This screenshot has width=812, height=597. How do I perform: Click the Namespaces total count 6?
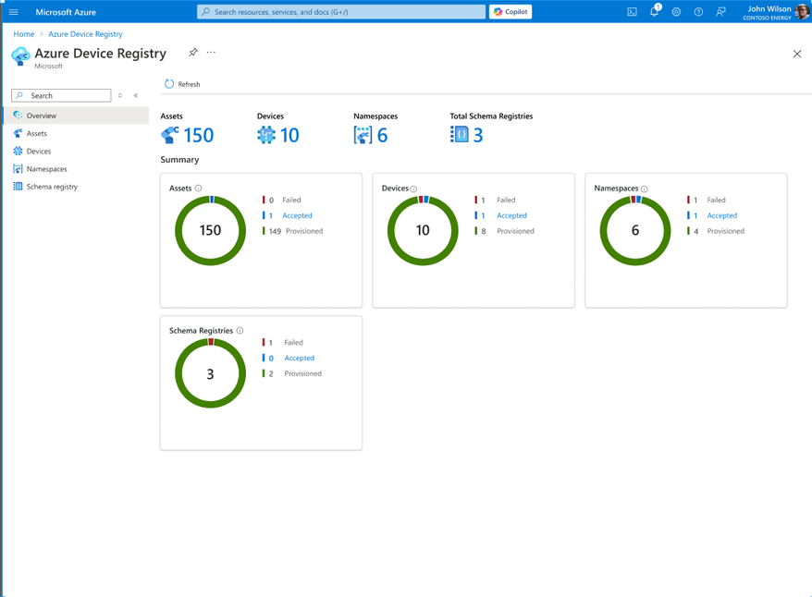(x=382, y=136)
